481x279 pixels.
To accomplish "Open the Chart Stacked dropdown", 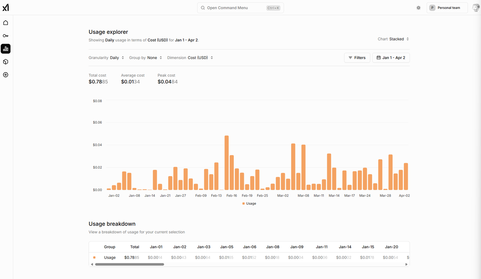I will (x=393, y=39).
